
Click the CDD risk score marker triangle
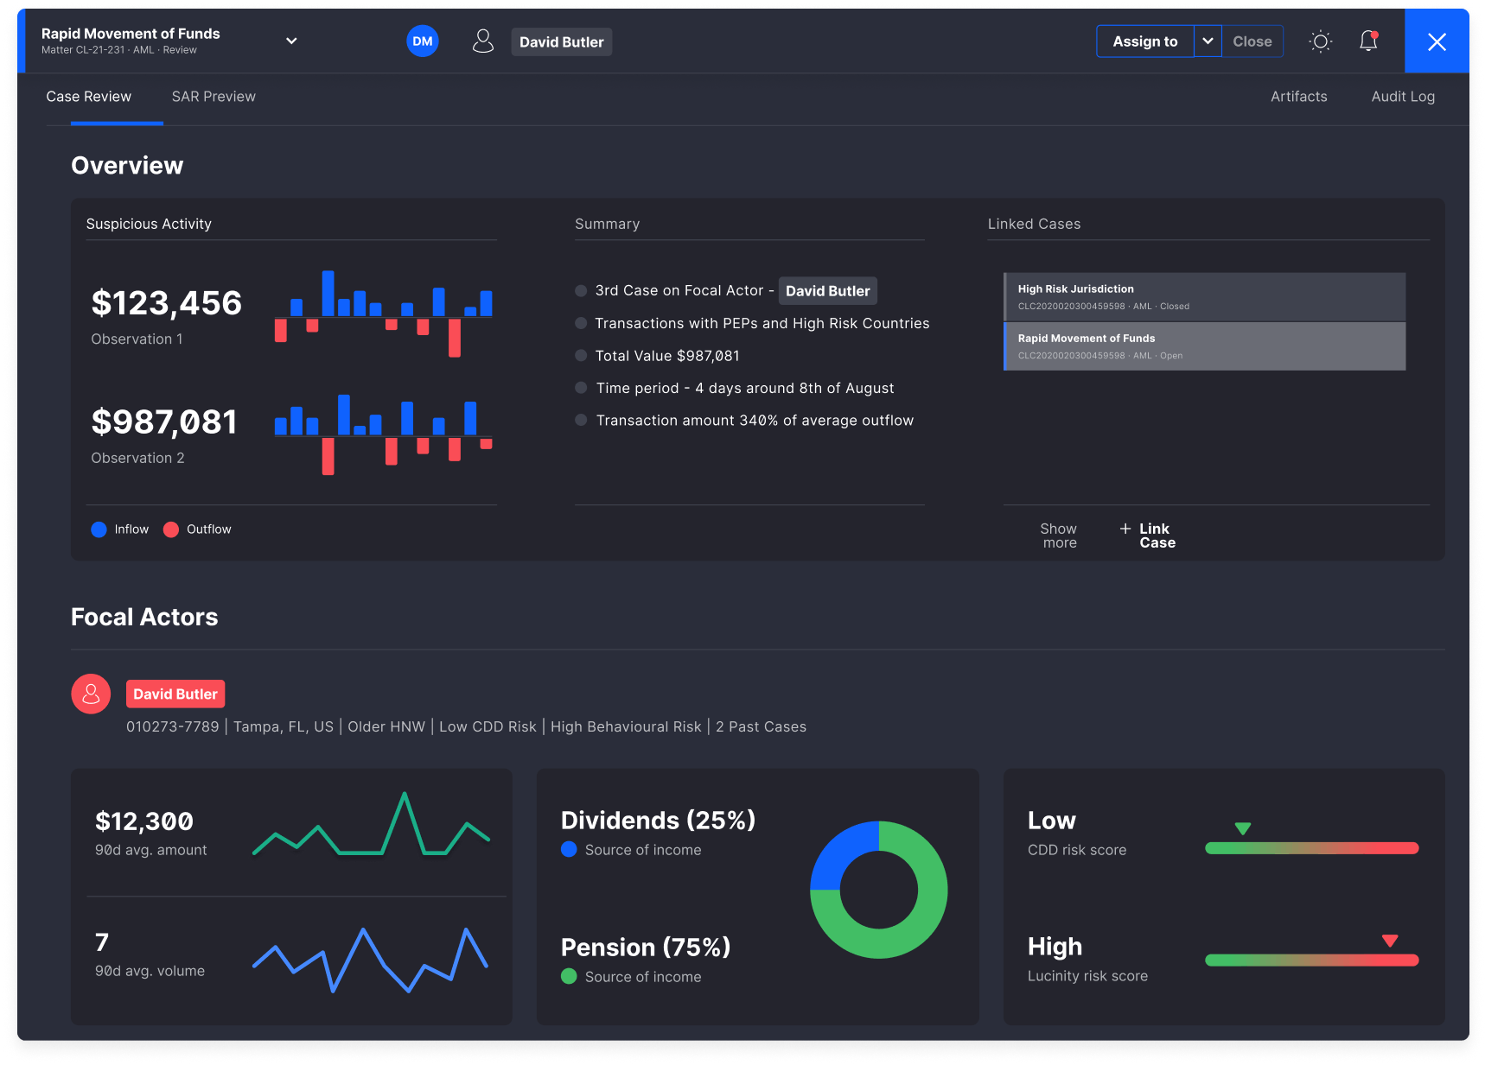(1242, 829)
